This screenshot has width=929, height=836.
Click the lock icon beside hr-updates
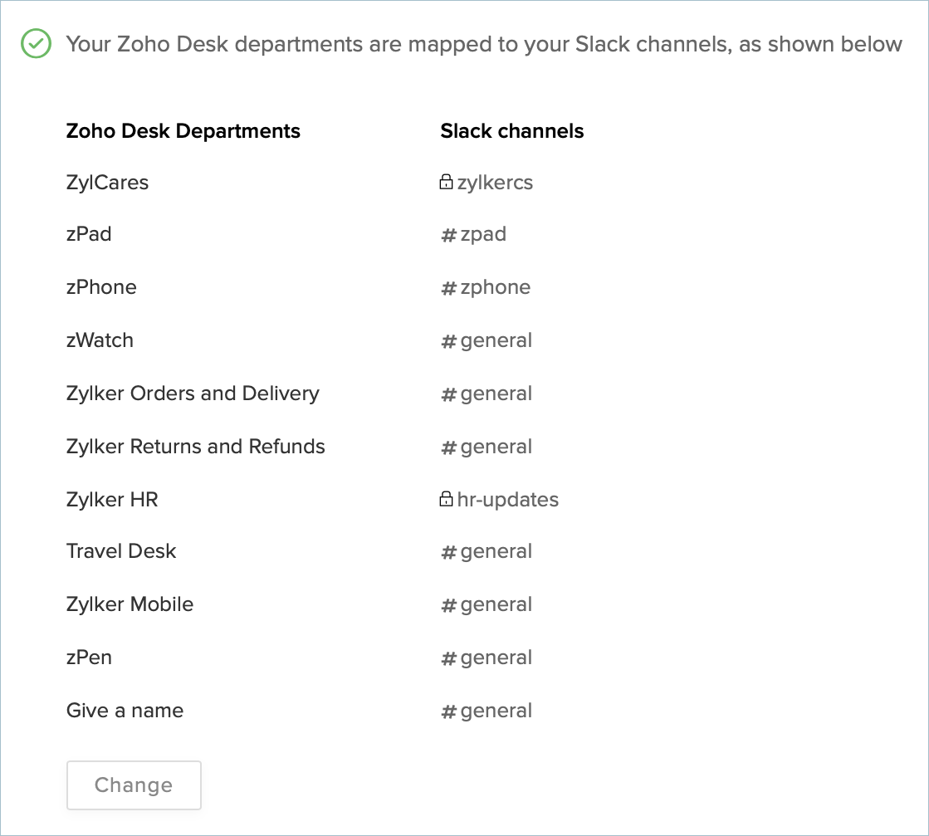pyautogui.click(x=446, y=499)
